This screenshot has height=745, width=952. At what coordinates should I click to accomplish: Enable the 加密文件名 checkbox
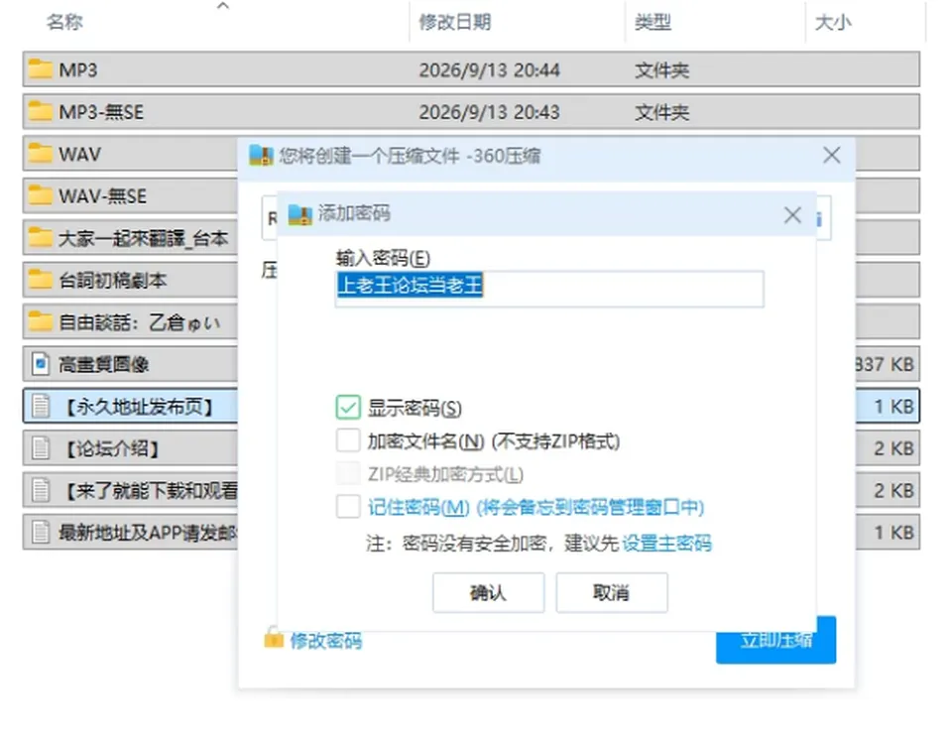point(348,440)
